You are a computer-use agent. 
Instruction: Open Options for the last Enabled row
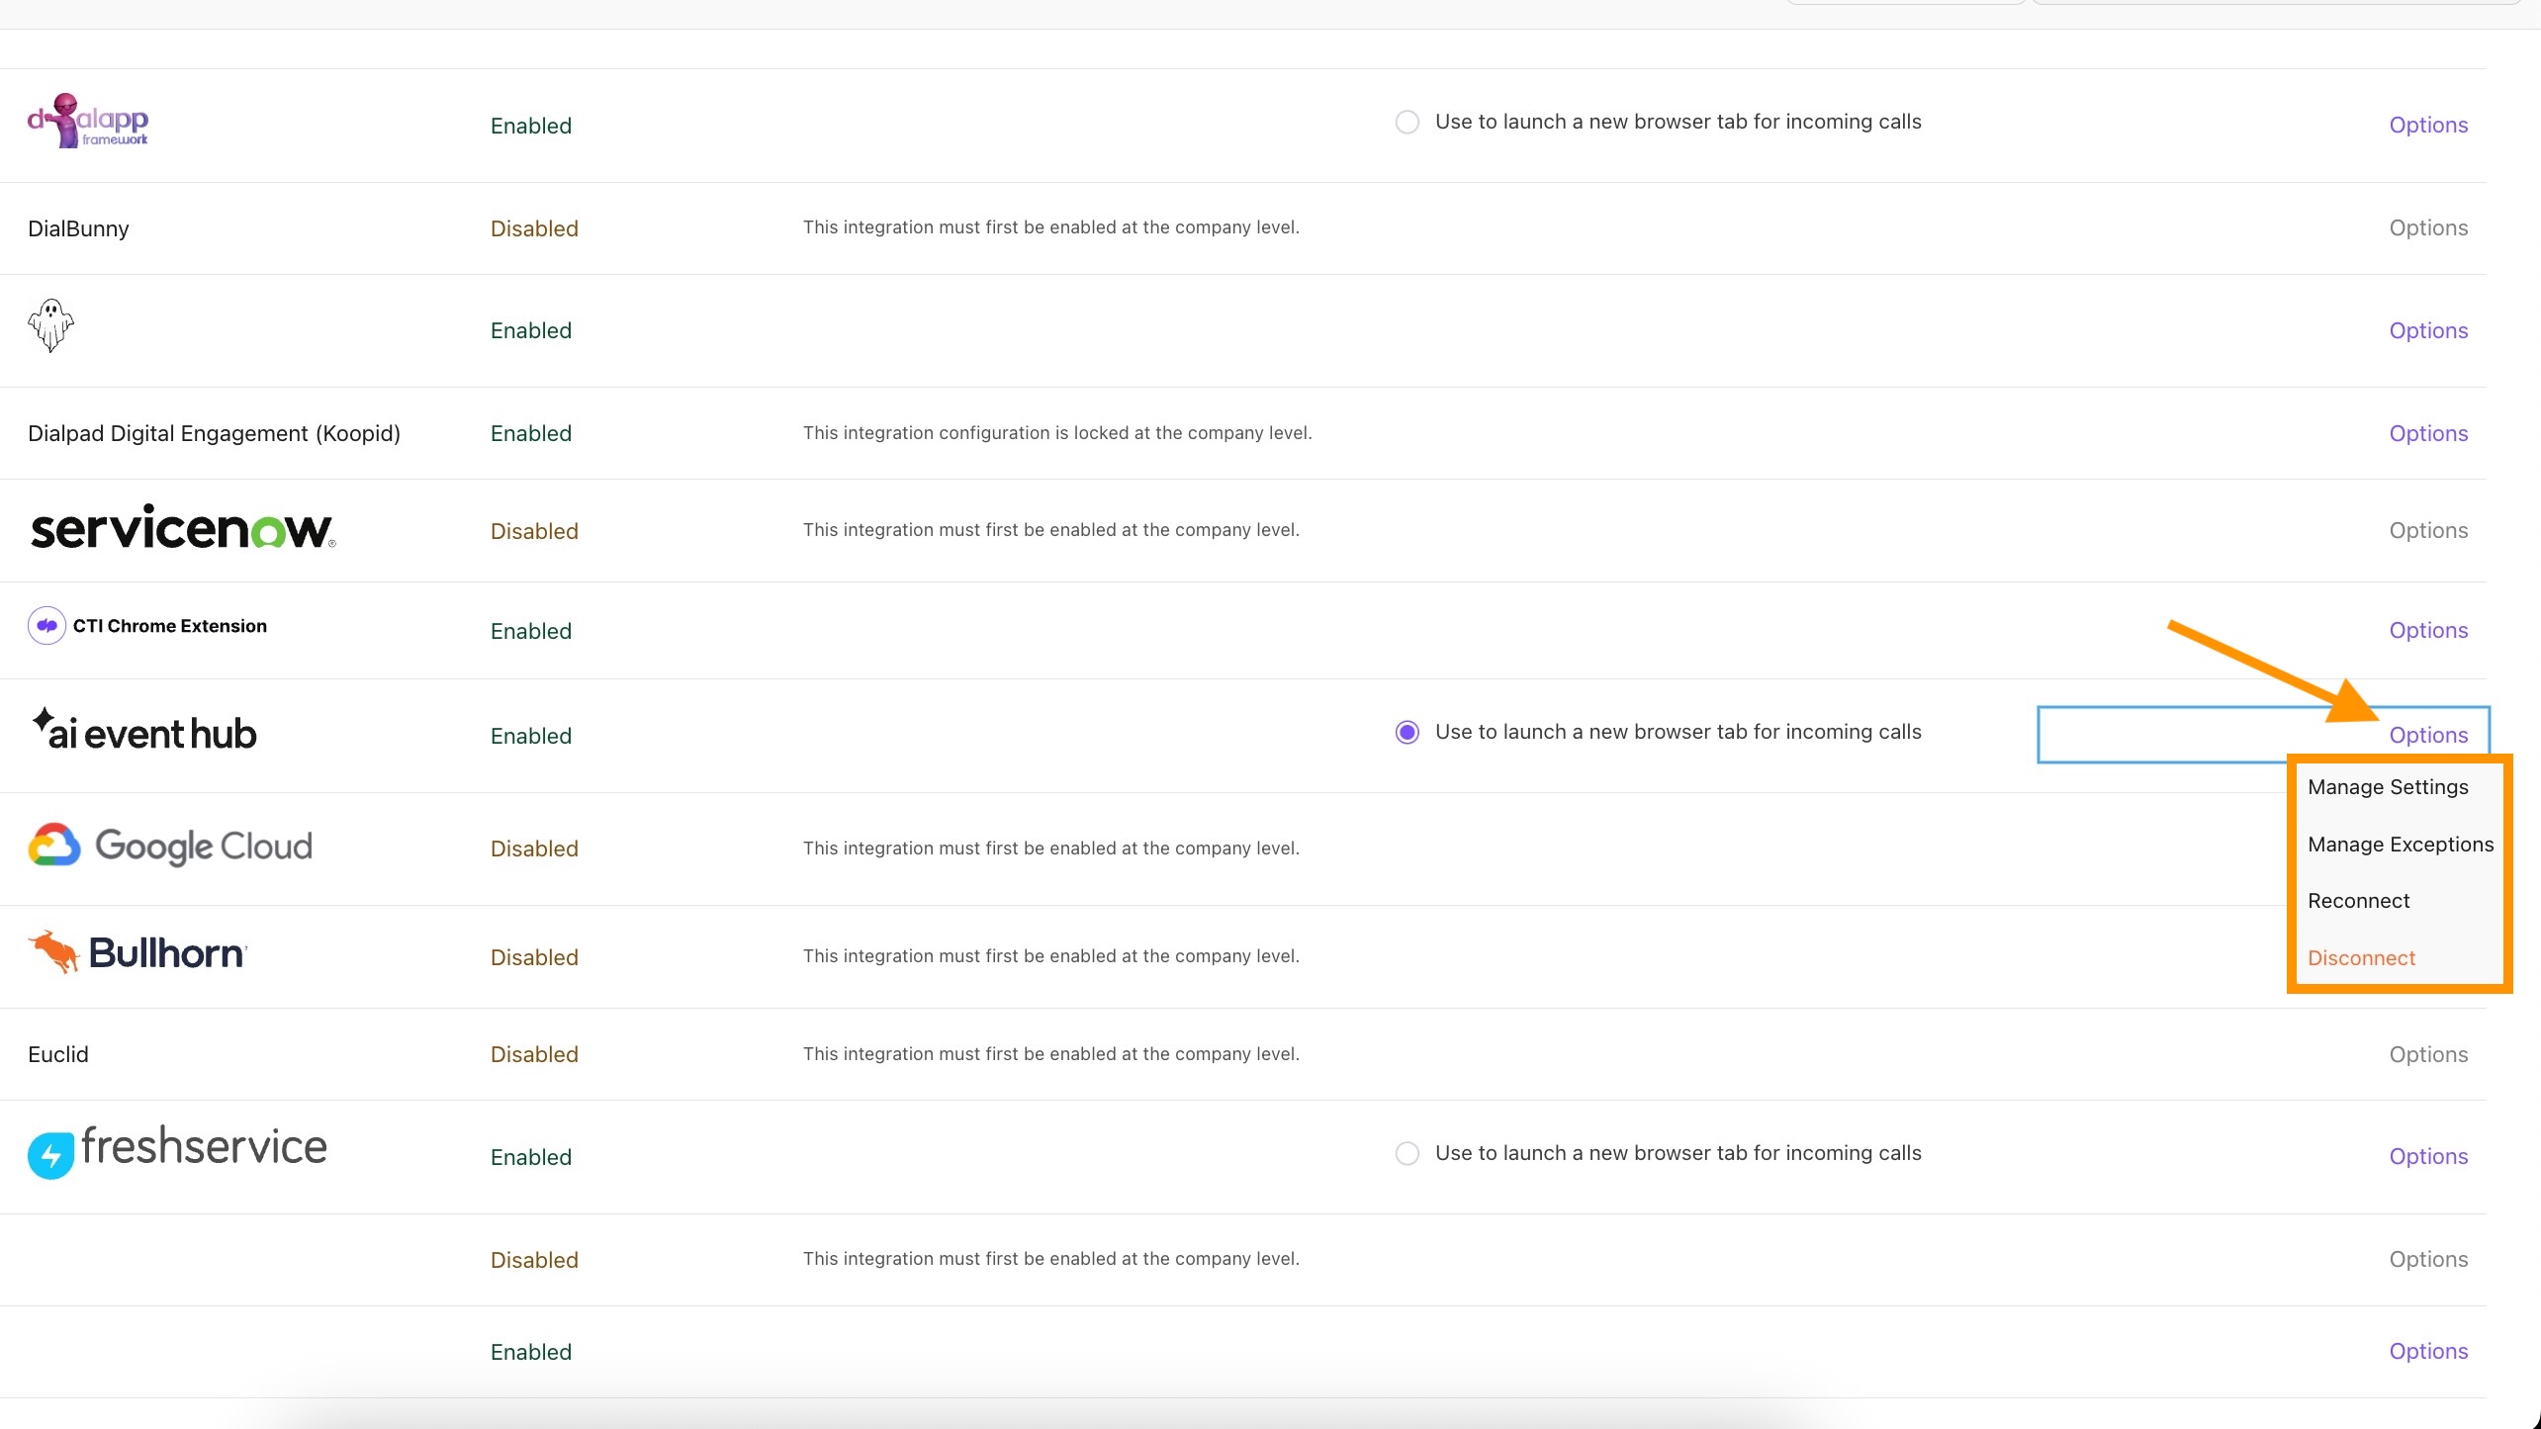click(x=2428, y=1351)
